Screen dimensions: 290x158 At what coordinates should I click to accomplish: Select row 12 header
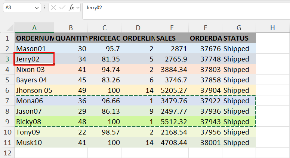click(x=7, y=153)
